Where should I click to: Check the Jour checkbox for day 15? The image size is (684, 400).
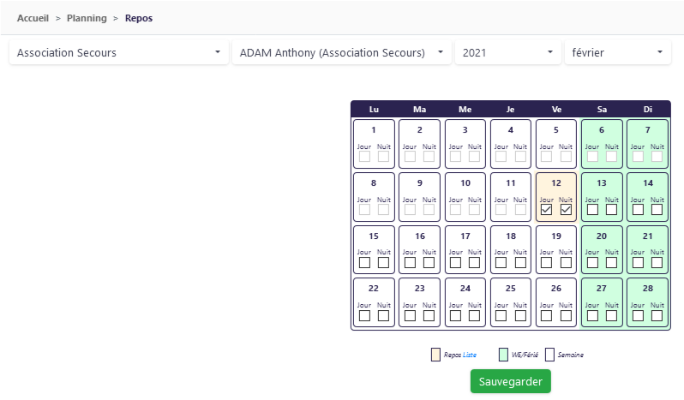point(364,262)
